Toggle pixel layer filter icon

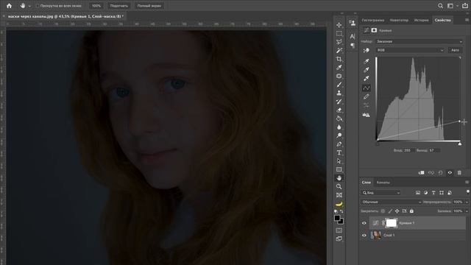pos(418,193)
